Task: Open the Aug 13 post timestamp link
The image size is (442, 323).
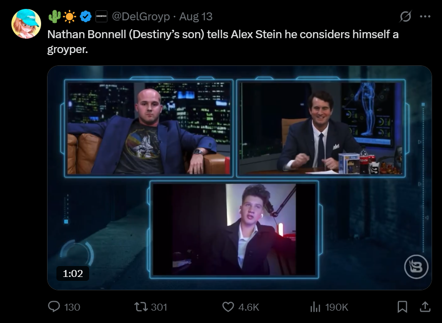Action: tap(196, 17)
